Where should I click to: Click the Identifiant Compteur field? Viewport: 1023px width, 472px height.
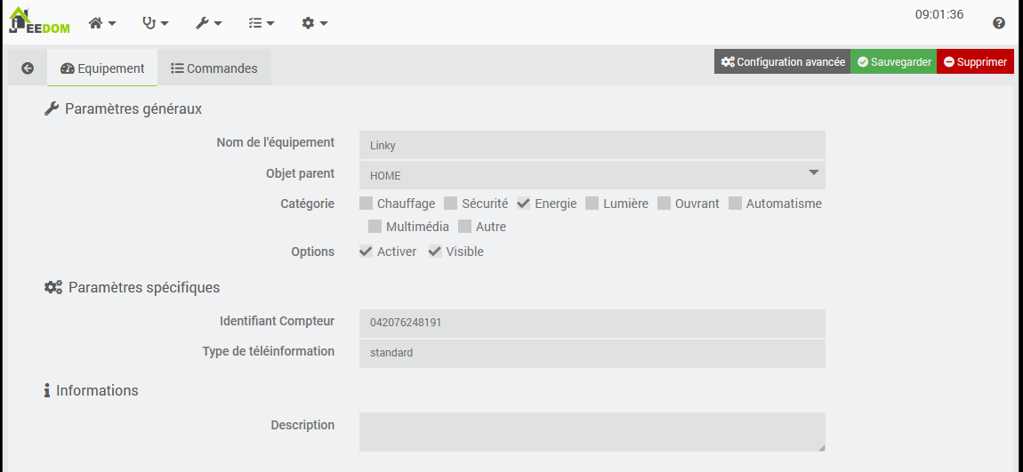tap(592, 324)
